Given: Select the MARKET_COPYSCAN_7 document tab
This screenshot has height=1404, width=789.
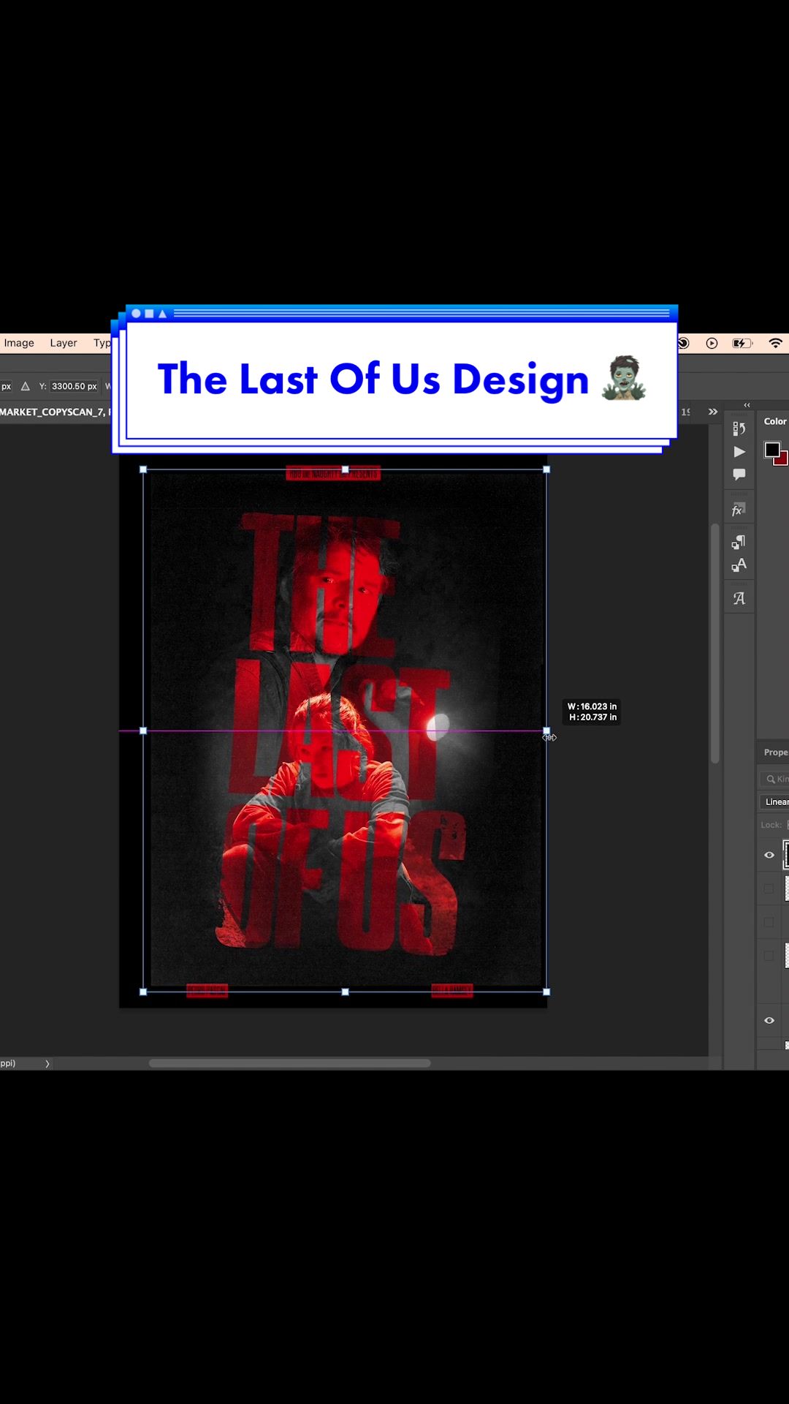Looking at the screenshot, I should (x=56, y=412).
